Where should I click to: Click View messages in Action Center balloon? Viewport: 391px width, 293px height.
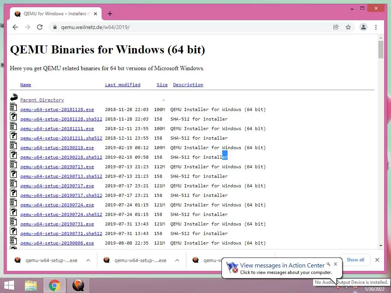click(282, 266)
